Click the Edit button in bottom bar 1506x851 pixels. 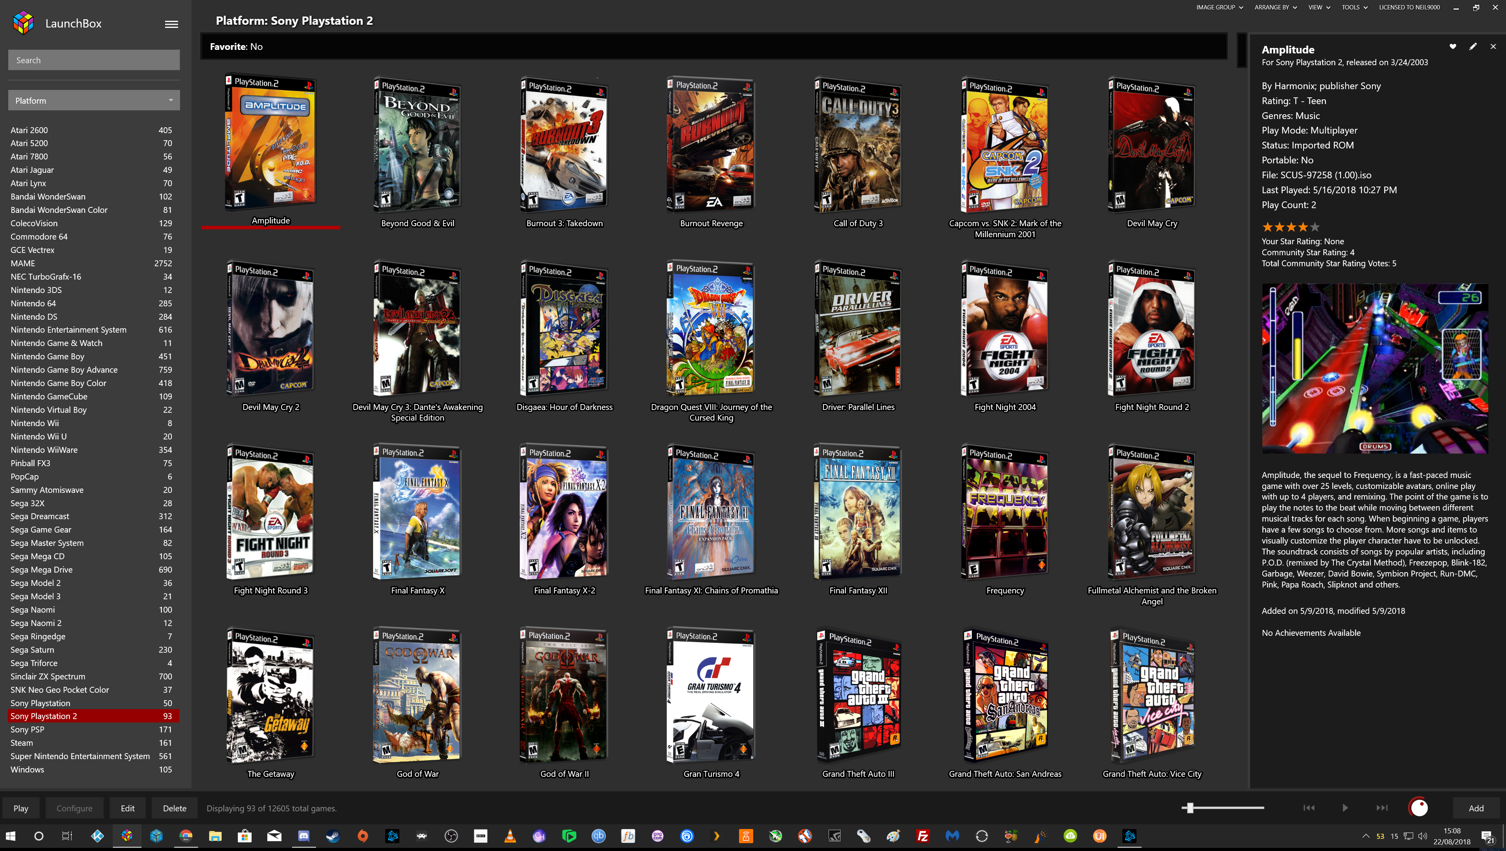pyautogui.click(x=127, y=808)
